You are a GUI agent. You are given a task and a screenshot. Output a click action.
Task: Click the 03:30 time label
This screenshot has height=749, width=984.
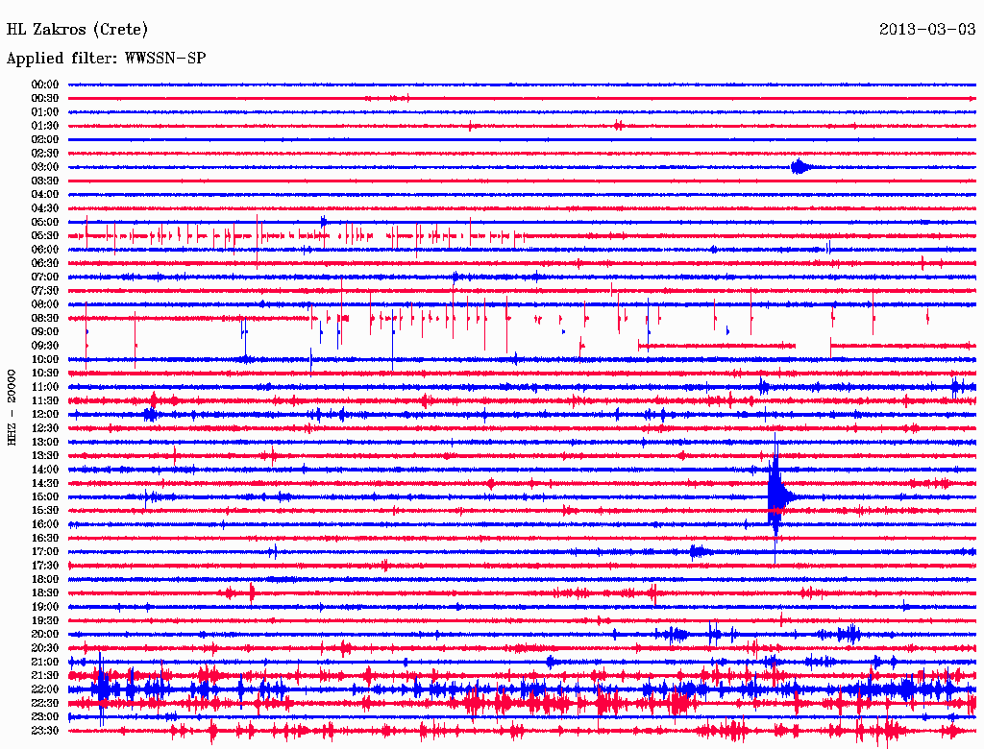pos(45,181)
